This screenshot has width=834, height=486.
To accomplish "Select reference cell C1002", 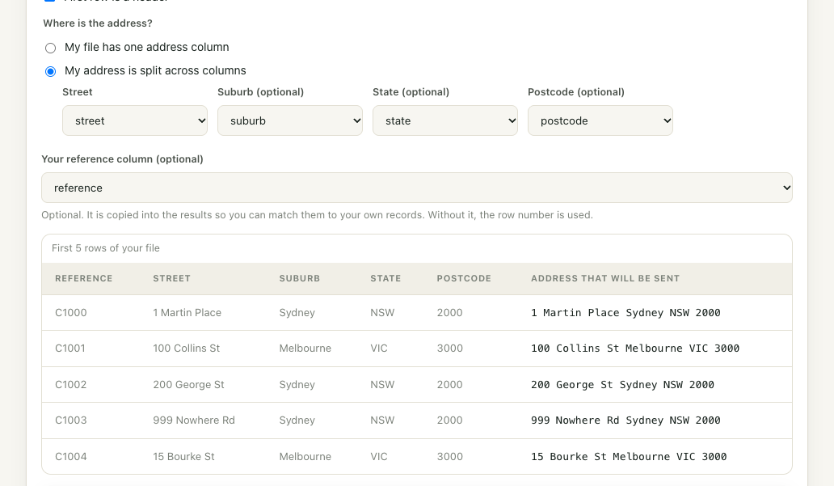I will (x=71, y=384).
